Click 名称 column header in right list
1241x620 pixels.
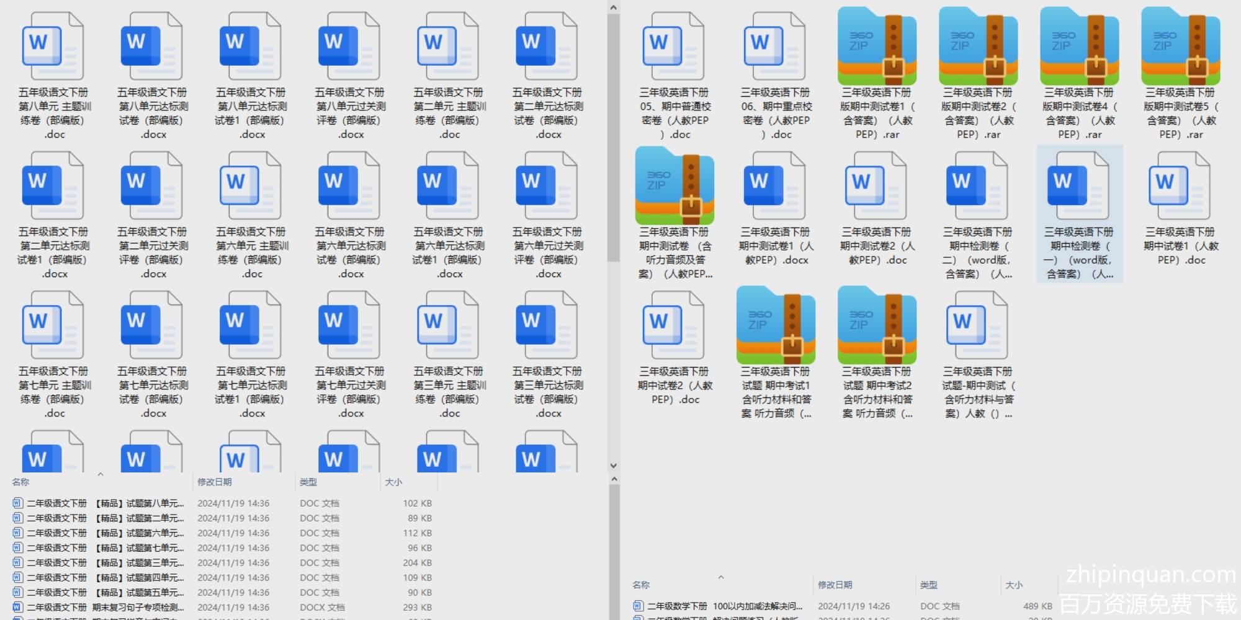tap(641, 585)
